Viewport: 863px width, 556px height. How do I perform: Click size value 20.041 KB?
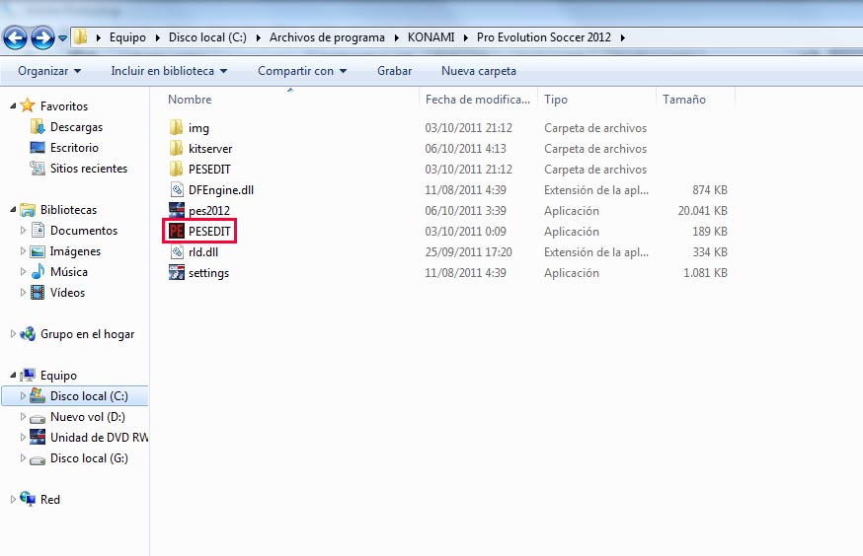tap(702, 211)
